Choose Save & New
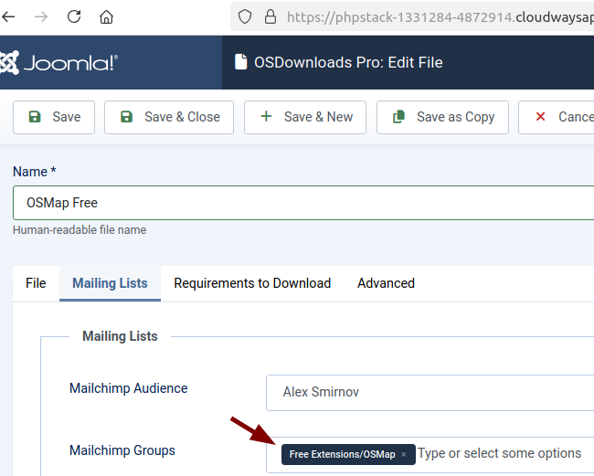This screenshot has height=476, width=594. click(305, 117)
